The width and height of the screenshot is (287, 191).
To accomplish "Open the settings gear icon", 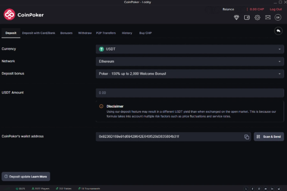I will click(257, 17).
